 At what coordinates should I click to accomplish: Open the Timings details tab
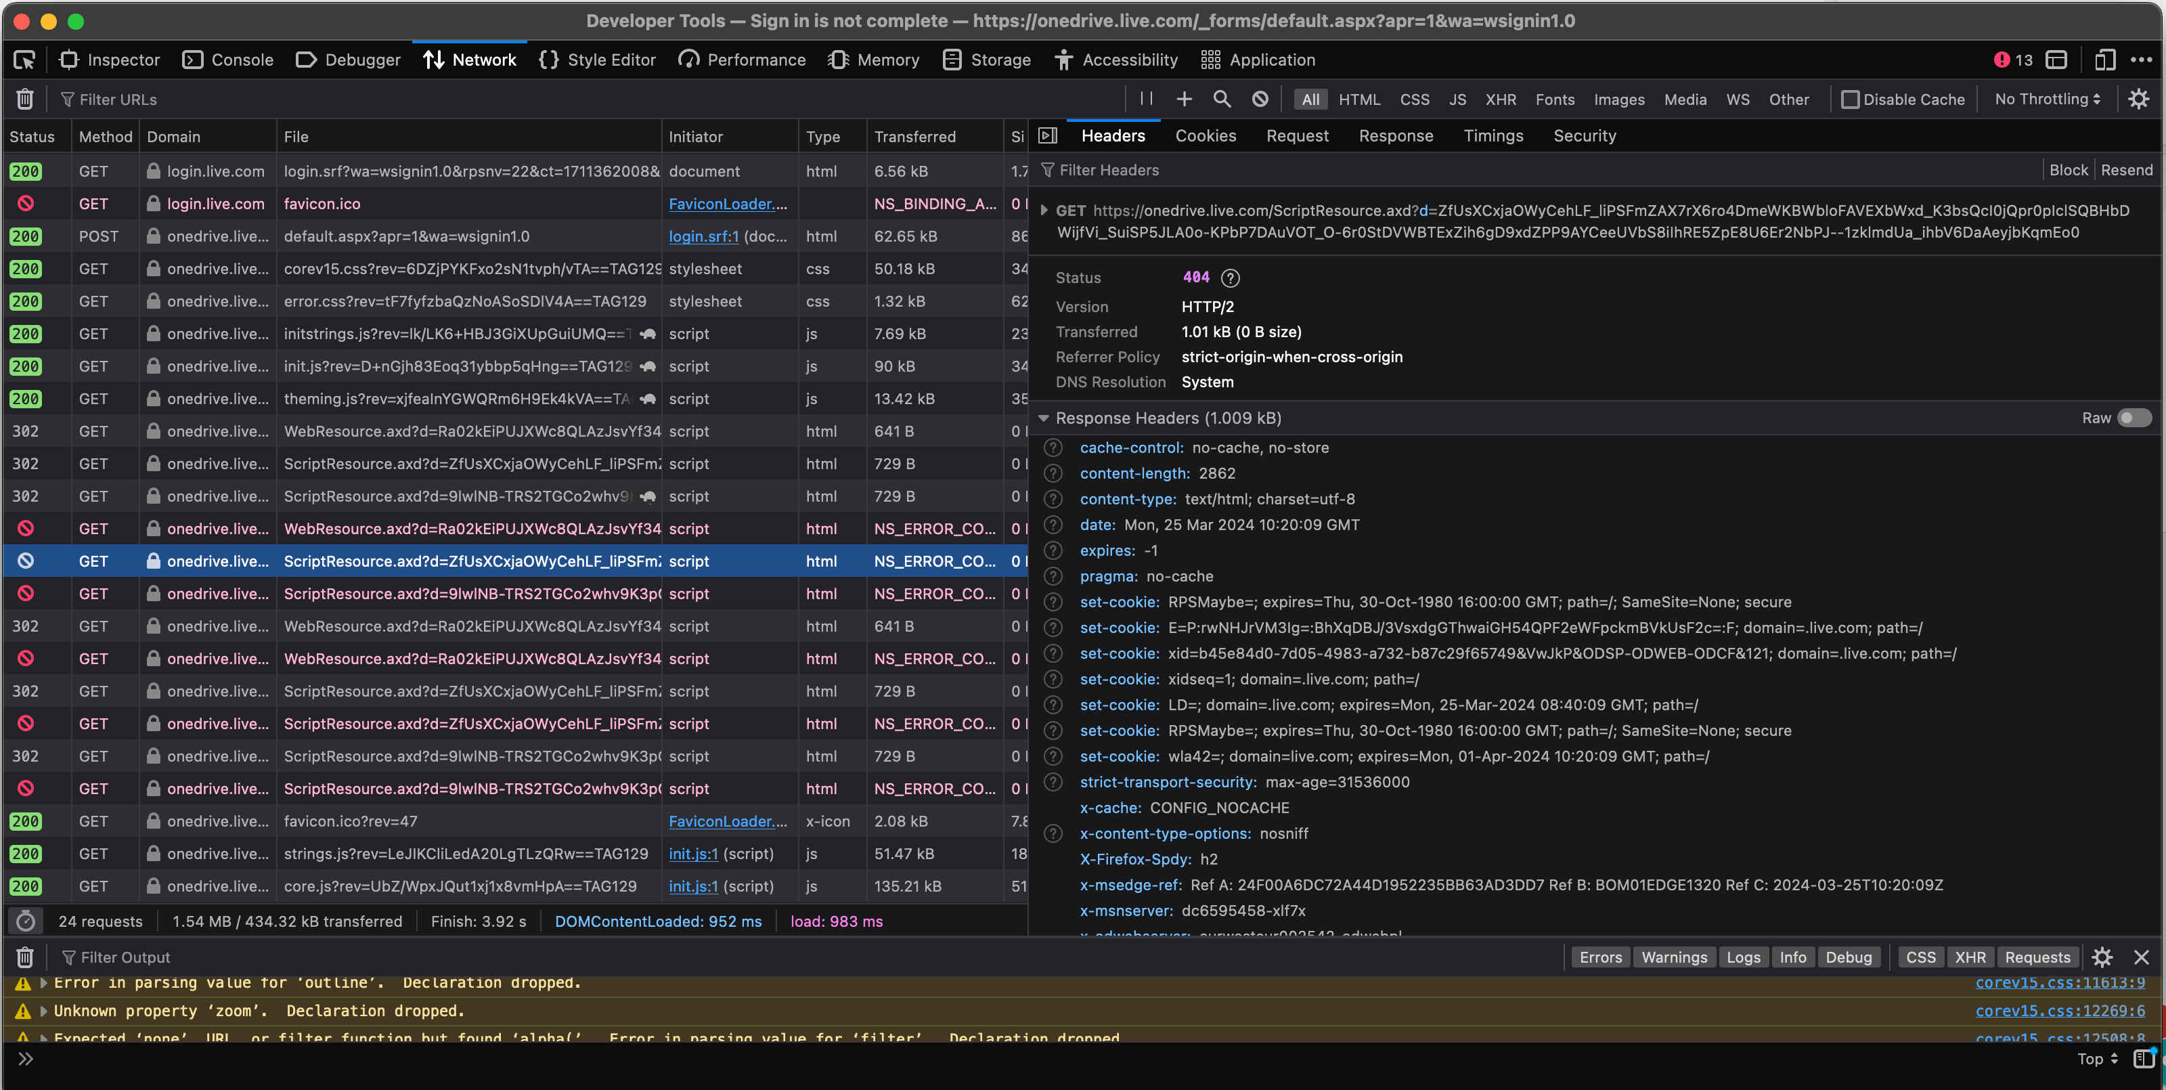click(x=1493, y=135)
